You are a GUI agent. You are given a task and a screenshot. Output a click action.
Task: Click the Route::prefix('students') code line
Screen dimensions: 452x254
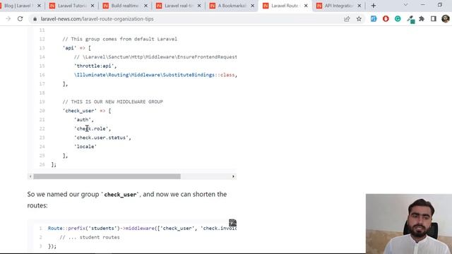(142, 229)
